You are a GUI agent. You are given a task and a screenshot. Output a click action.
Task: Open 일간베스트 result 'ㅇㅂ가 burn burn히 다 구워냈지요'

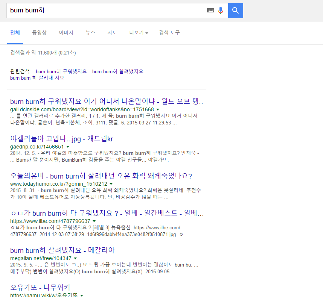[x=107, y=213]
